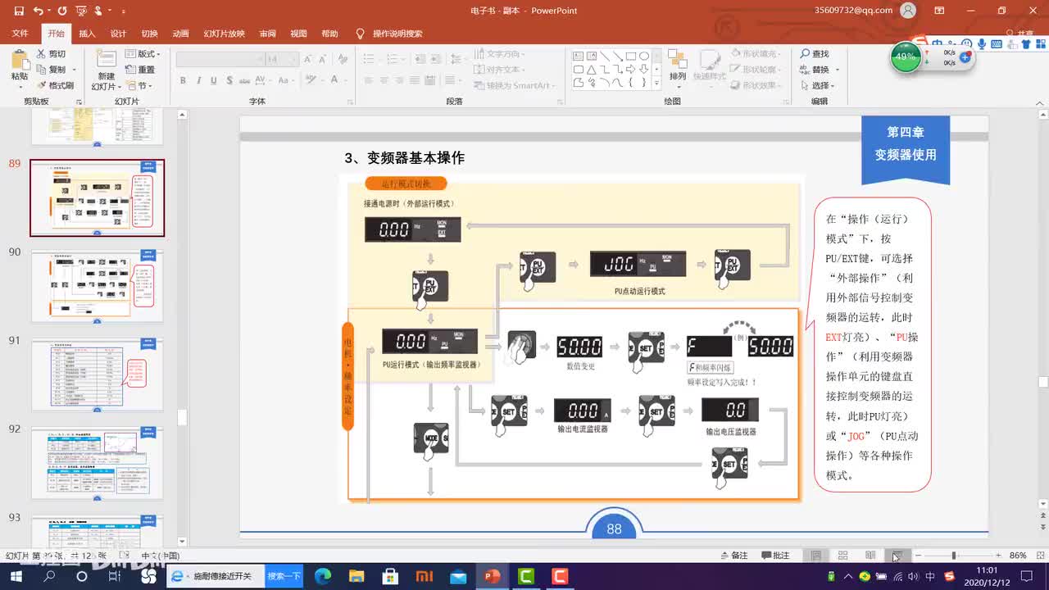Open Windows Start menu
The width and height of the screenshot is (1049, 590).
[x=16, y=576]
